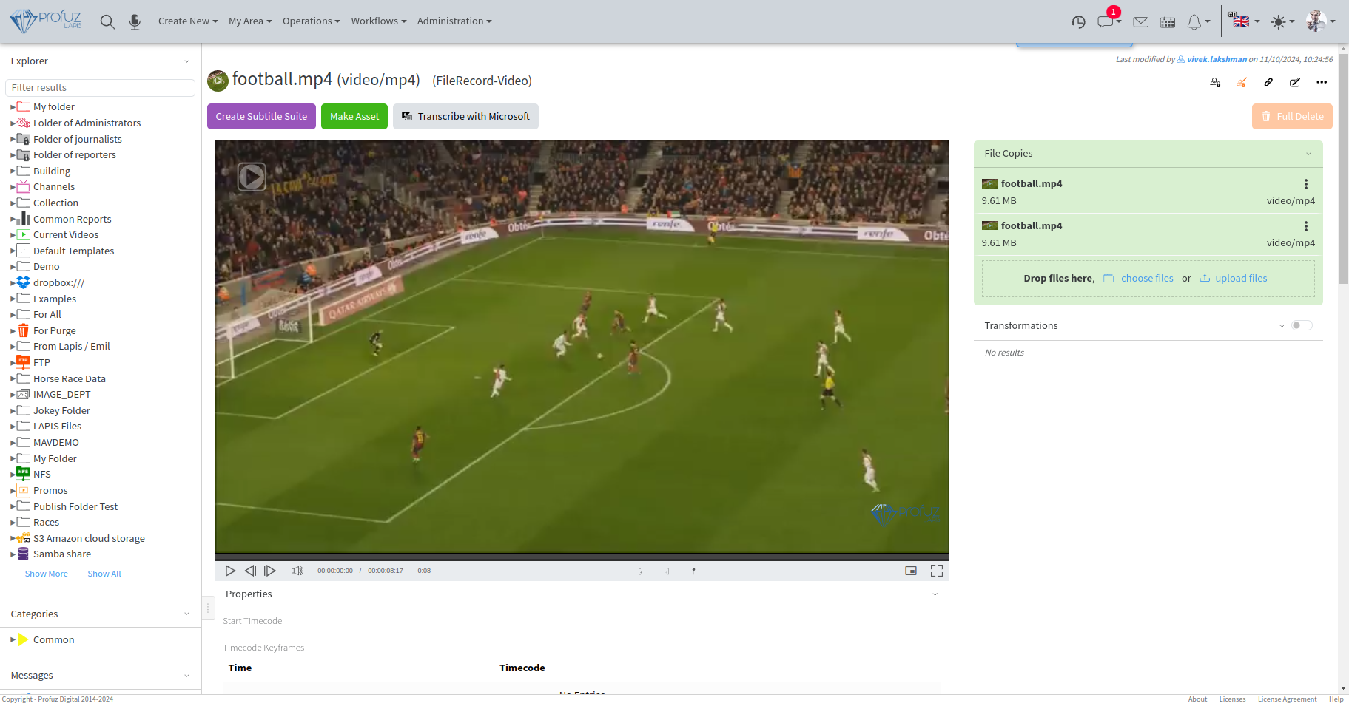1349x703 pixels.
Task: Open the language flag dropdown
Action: [x=1244, y=21]
